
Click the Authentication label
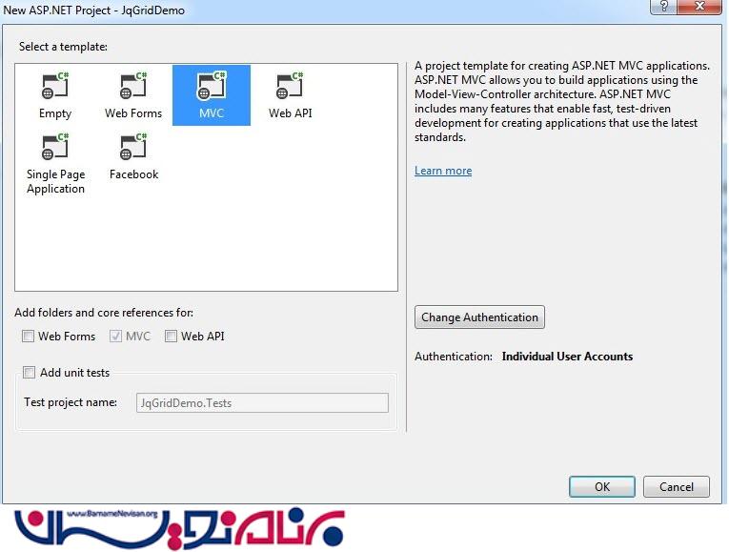(x=454, y=357)
